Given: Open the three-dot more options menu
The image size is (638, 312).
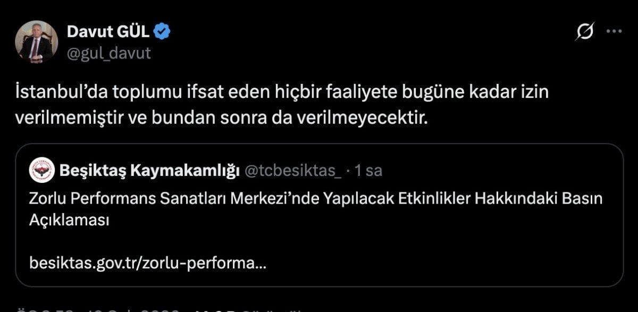Looking at the screenshot, I should click(614, 32).
